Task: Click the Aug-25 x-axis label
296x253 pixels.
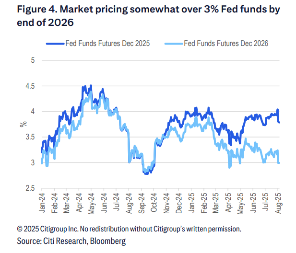Action: [279, 203]
